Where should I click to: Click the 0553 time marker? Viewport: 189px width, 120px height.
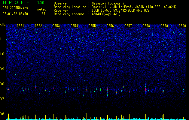pyautogui.click(x=56, y=26)
